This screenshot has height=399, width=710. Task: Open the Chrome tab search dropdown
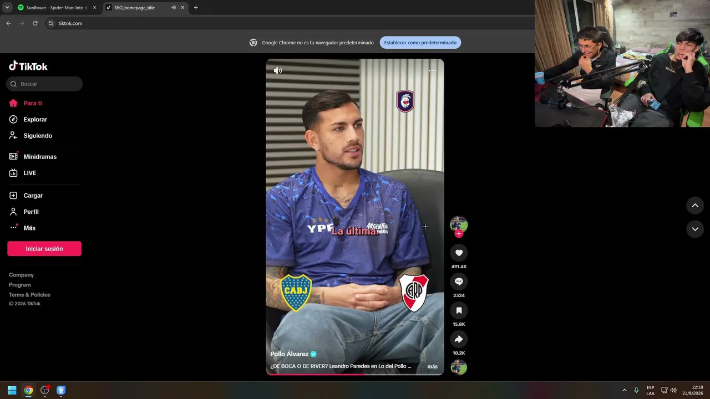click(7, 8)
